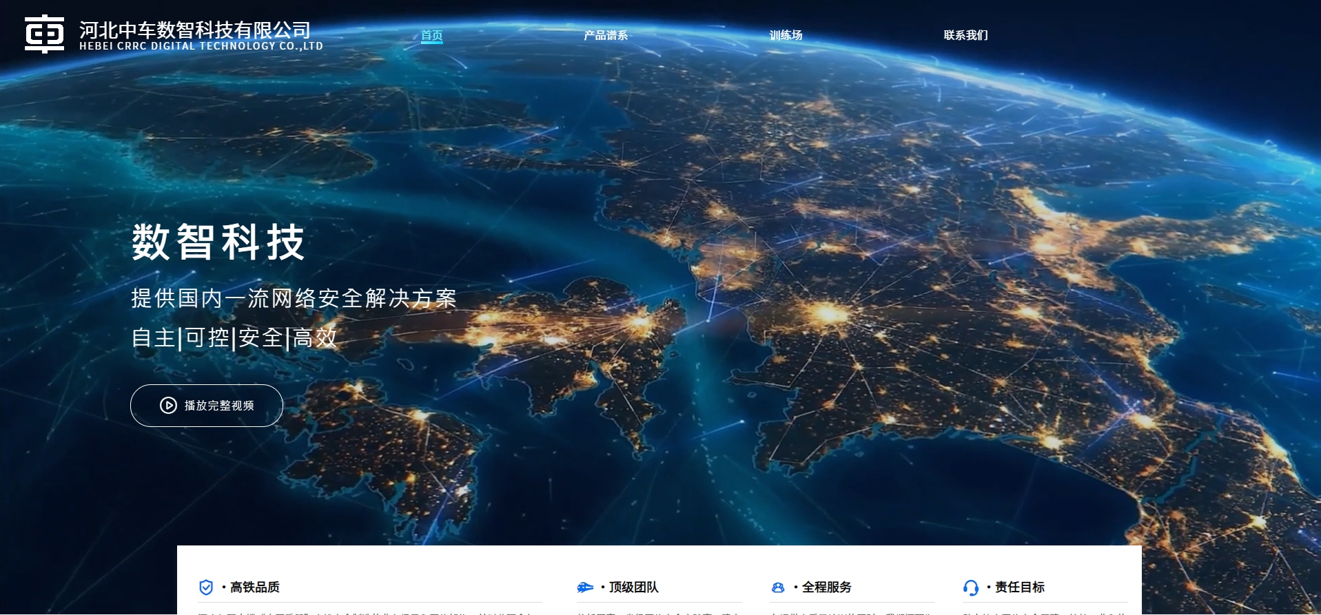Click the CRRC company logo icon

44,34
